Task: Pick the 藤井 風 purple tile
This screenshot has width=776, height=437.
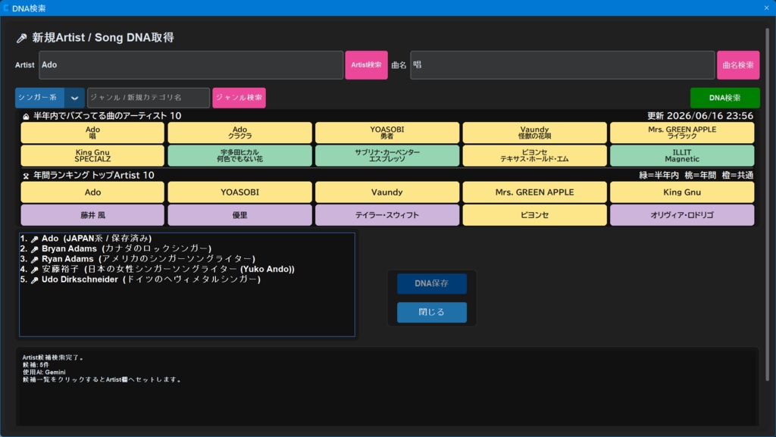Action: click(92, 215)
